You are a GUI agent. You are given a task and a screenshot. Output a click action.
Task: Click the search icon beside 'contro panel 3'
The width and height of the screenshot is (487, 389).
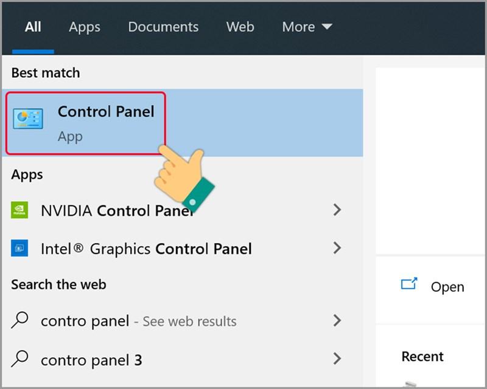click(x=20, y=359)
